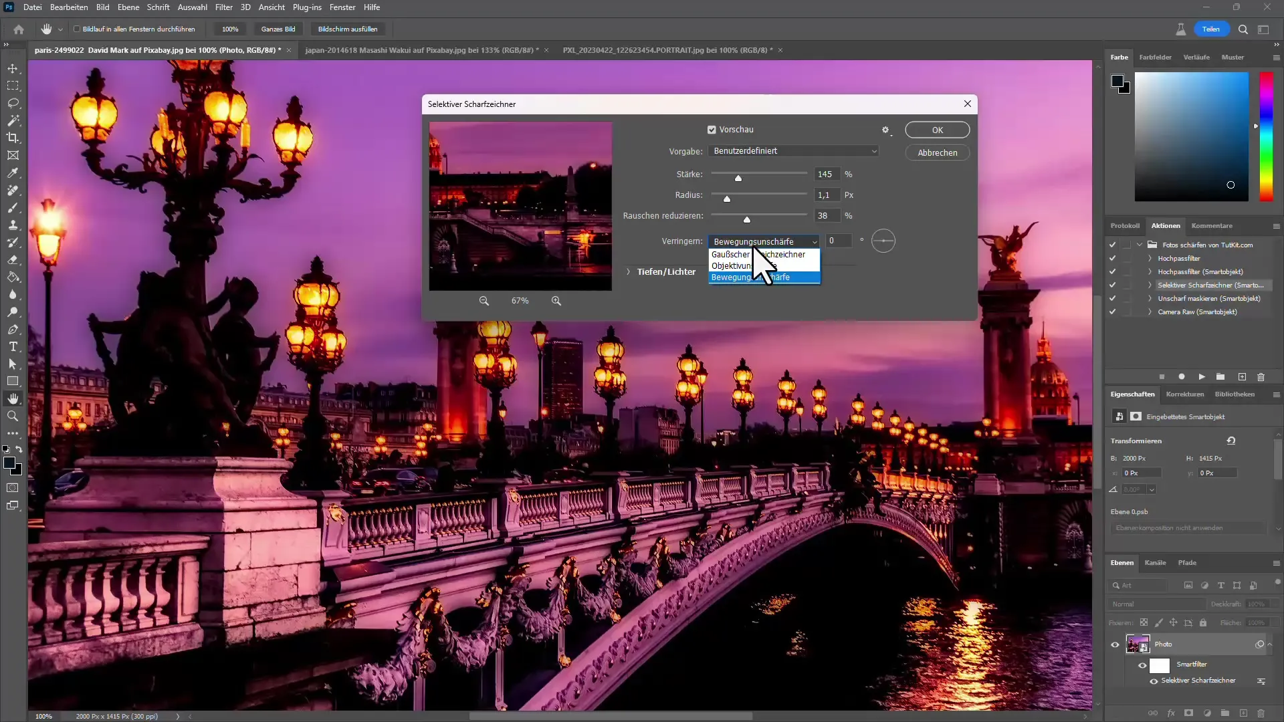This screenshot has height=722, width=1284.
Task: Select the Pen tool
Action: click(13, 329)
